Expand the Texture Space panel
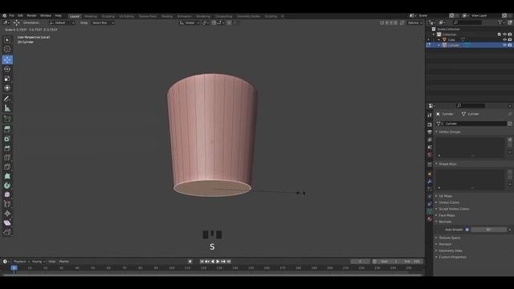Viewport: 514px width, 289px height. [x=450, y=238]
